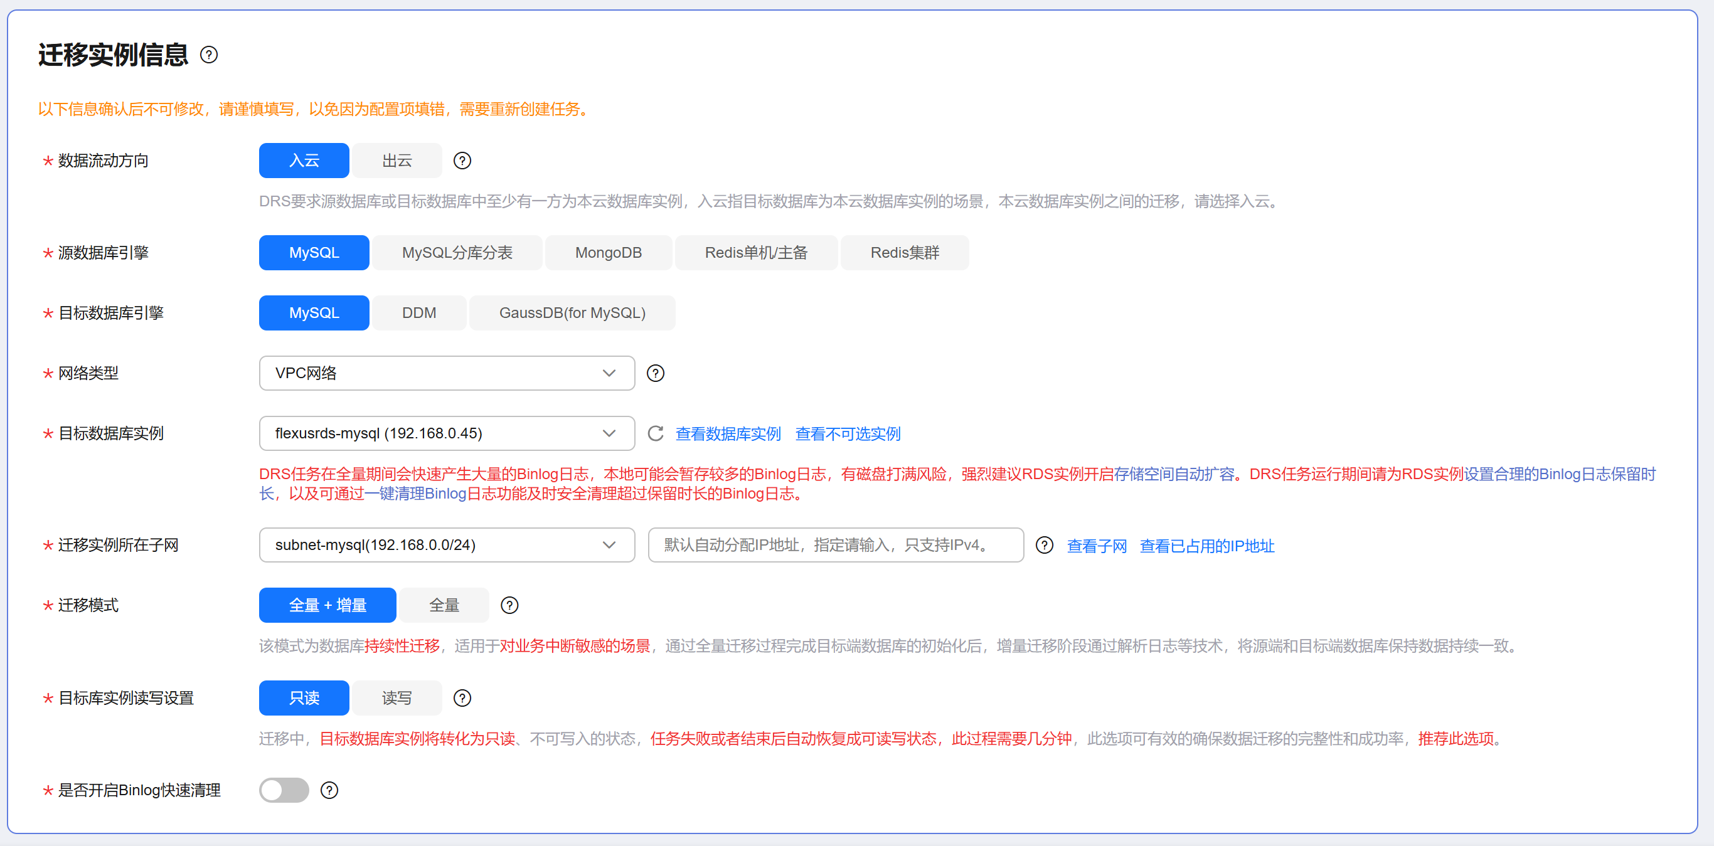The height and width of the screenshot is (846, 1714).
Task: Click help icon beside 全量 migration mode
Action: pyautogui.click(x=509, y=605)
